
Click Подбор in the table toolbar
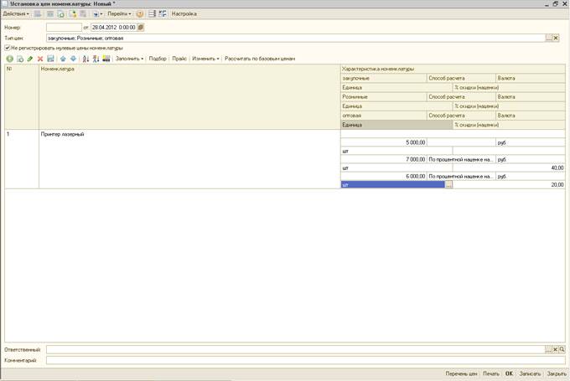157,59
